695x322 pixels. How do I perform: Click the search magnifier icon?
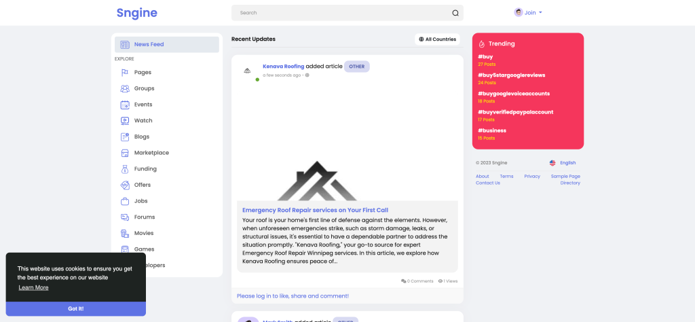pyautogui.click(x=455, y=13)
